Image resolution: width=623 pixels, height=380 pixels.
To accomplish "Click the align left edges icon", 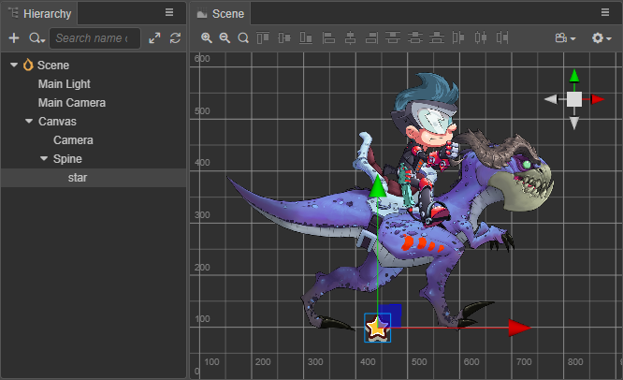I will (328, 38).
